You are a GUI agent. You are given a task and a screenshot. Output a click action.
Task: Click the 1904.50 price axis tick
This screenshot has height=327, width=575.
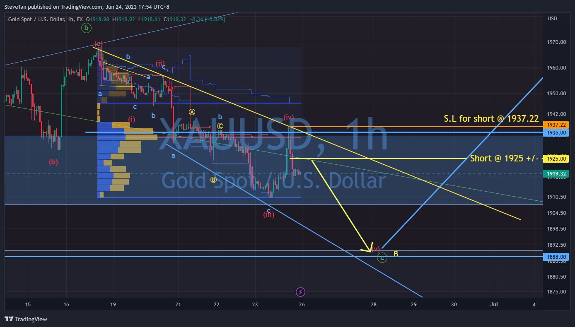[x=556, y=213]
